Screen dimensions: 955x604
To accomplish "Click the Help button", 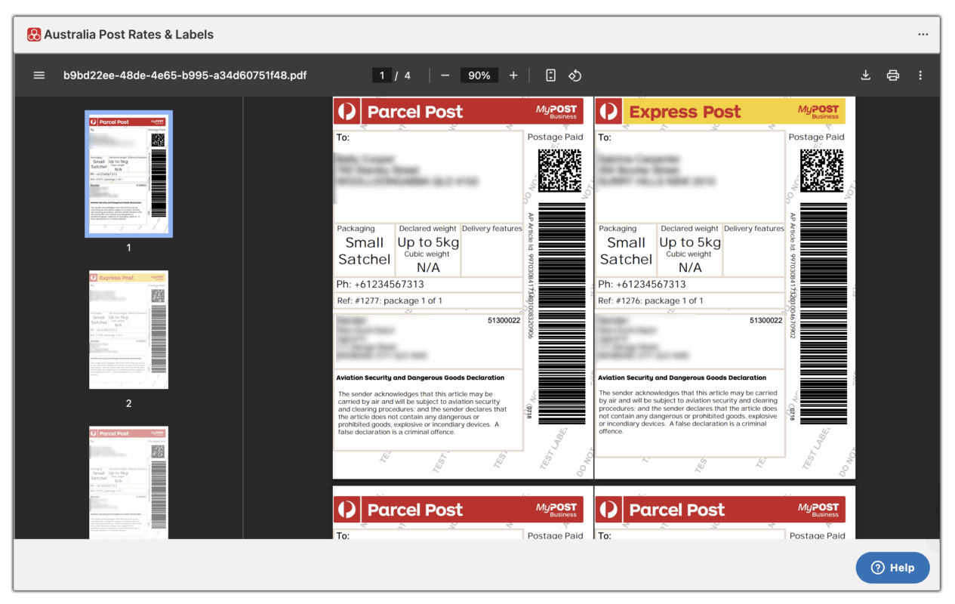I will [x=892, y=568].
